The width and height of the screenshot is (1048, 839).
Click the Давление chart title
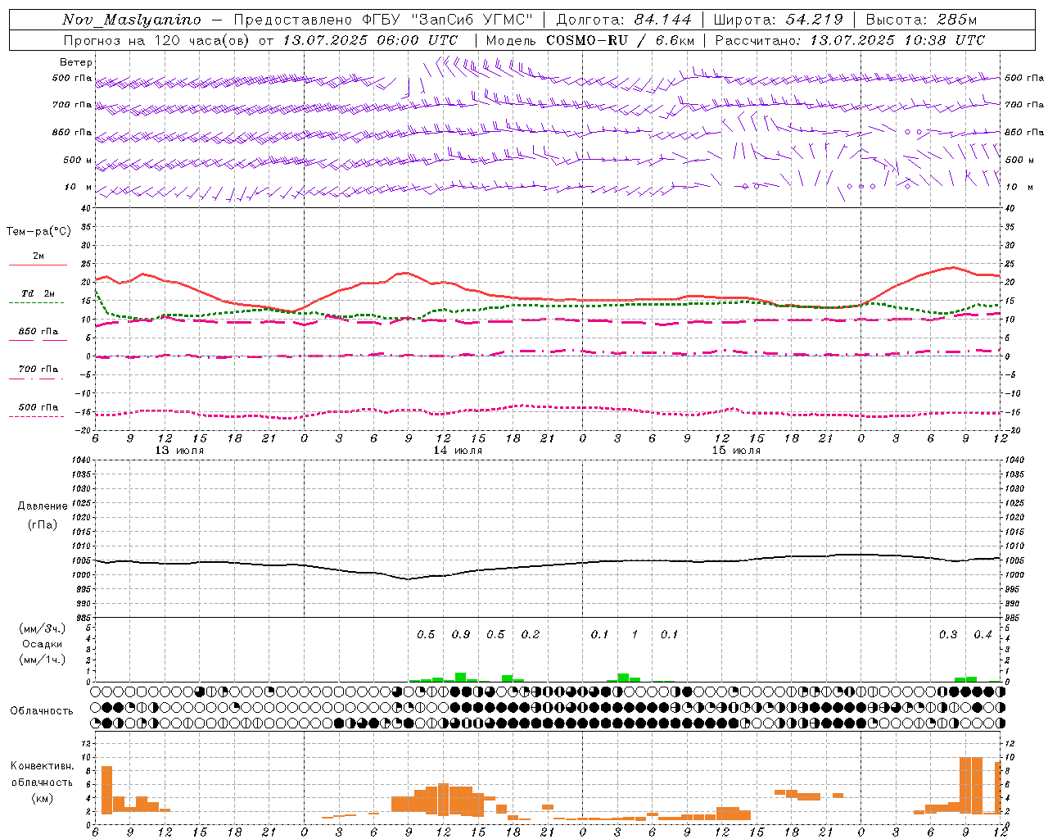[x=42, y=506]
